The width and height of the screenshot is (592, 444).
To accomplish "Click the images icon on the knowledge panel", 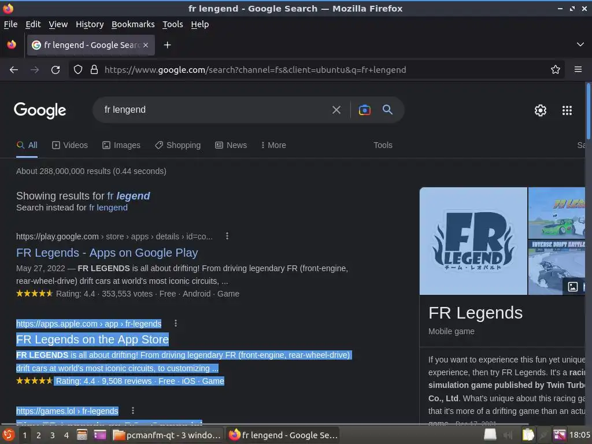I will pos(573,287).
